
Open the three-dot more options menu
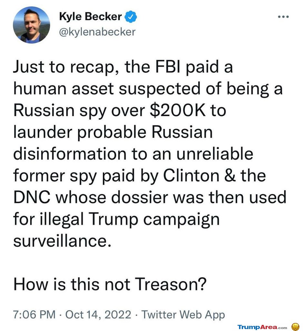(283, 17)
